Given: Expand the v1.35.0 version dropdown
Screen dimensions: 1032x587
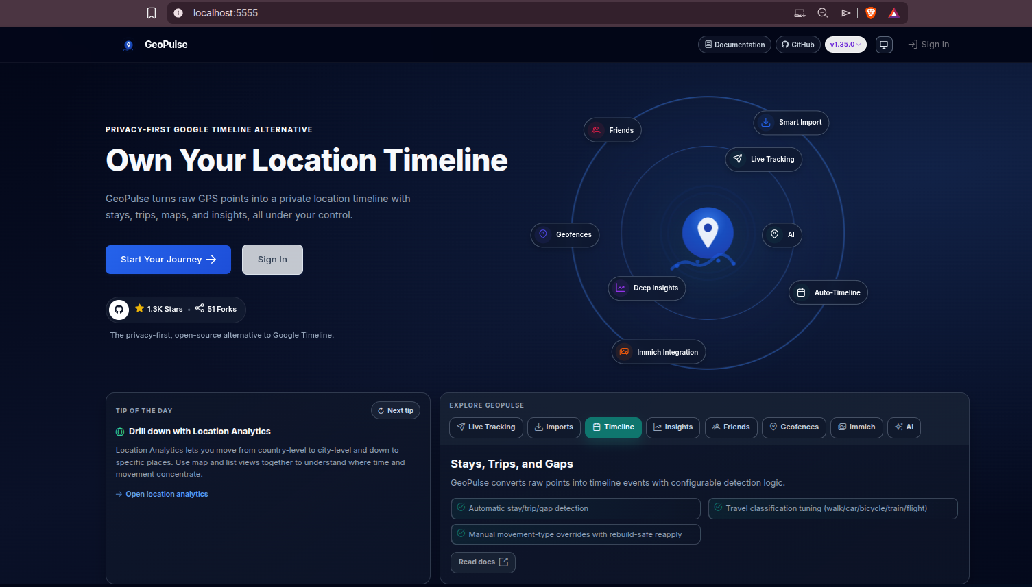Looking at the screenshot, I should pos(845,45).
